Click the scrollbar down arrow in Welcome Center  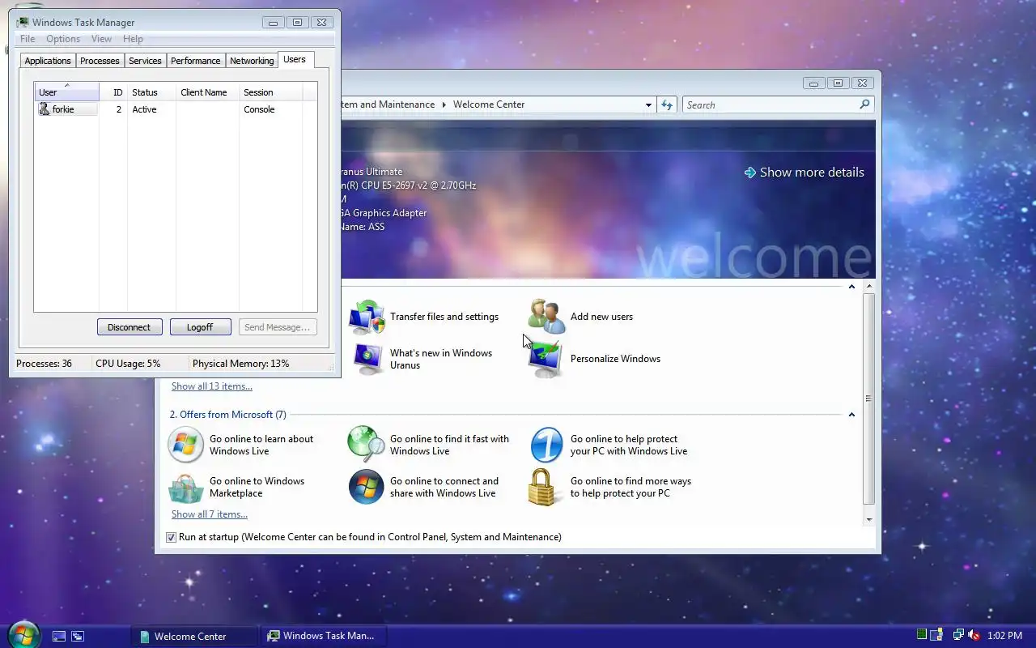(869, 519)
